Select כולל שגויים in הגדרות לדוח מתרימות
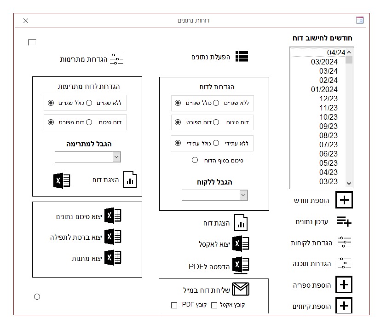392x330 pixels. (x=51, y=103)
